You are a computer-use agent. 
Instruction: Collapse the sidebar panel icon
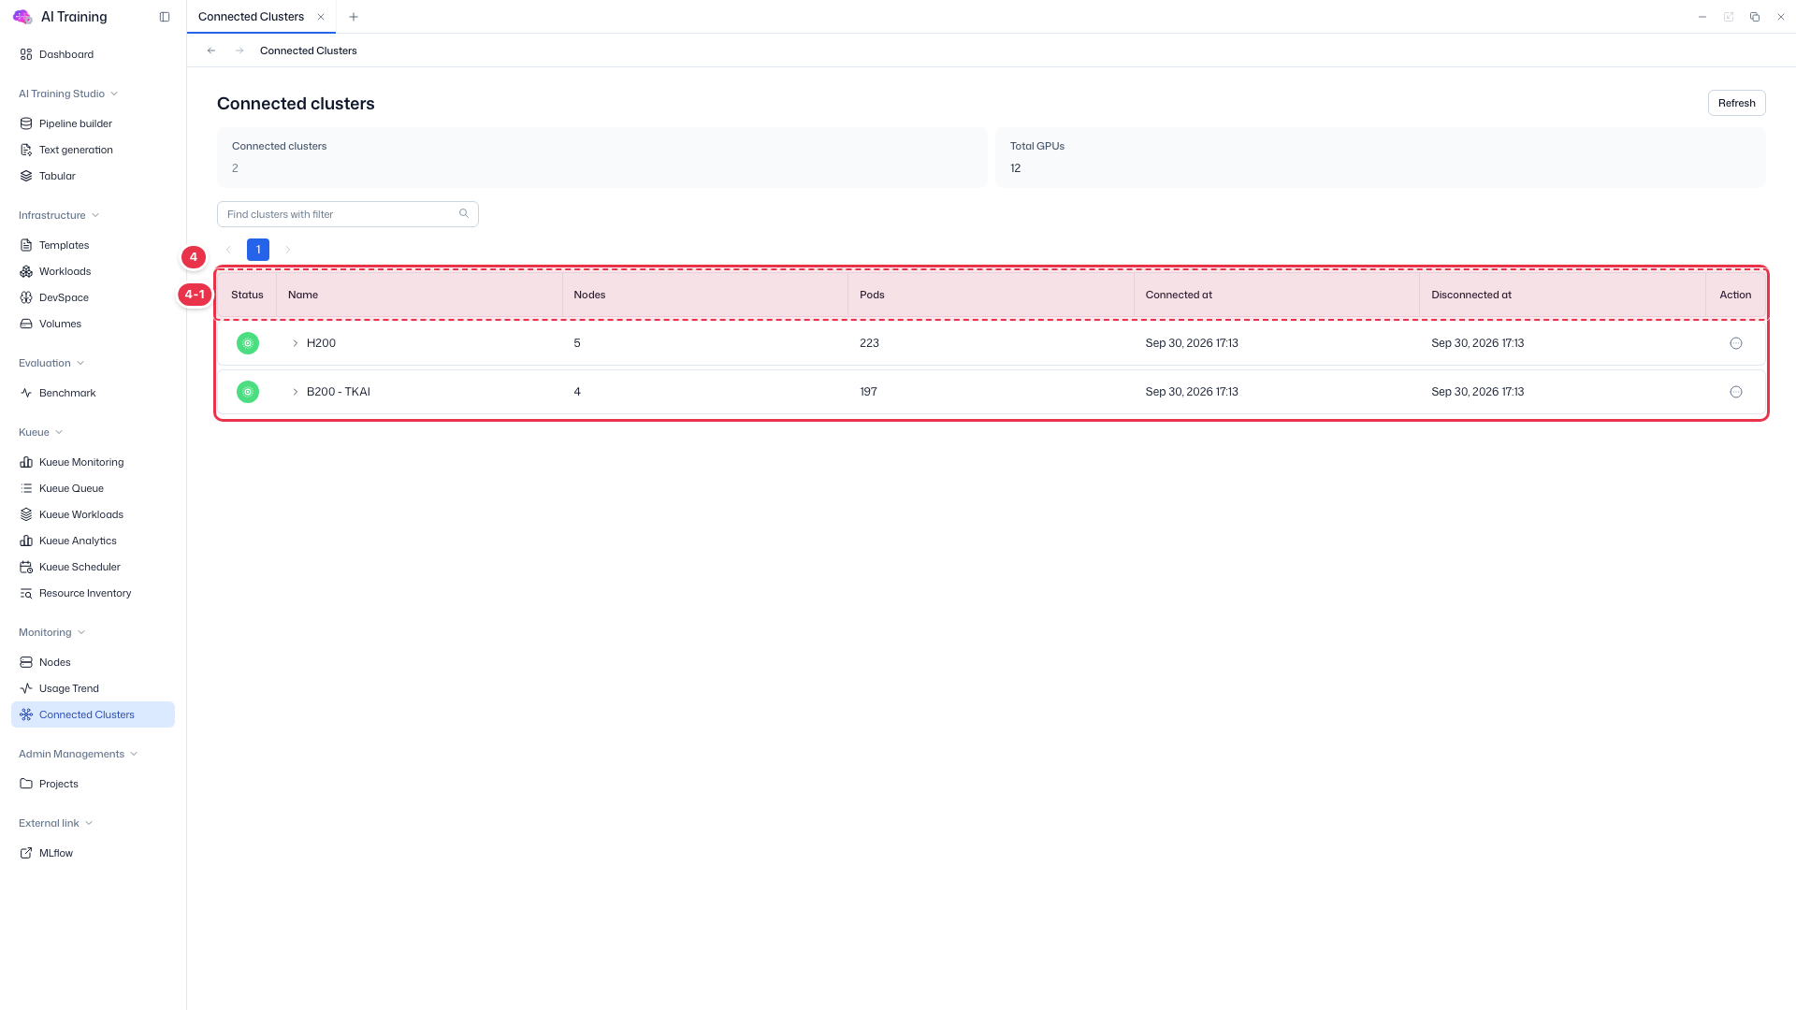(165, 17)
